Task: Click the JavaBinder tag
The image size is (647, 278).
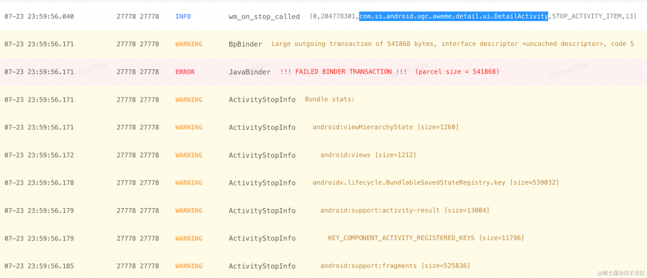Action: coord(250,72)
